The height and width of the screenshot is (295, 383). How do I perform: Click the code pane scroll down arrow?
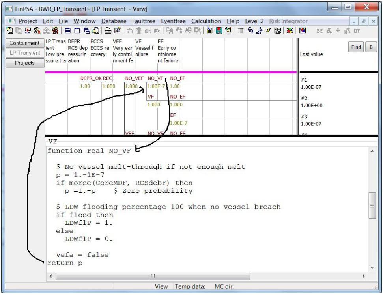pyautogui.click(x=372, y=268)
